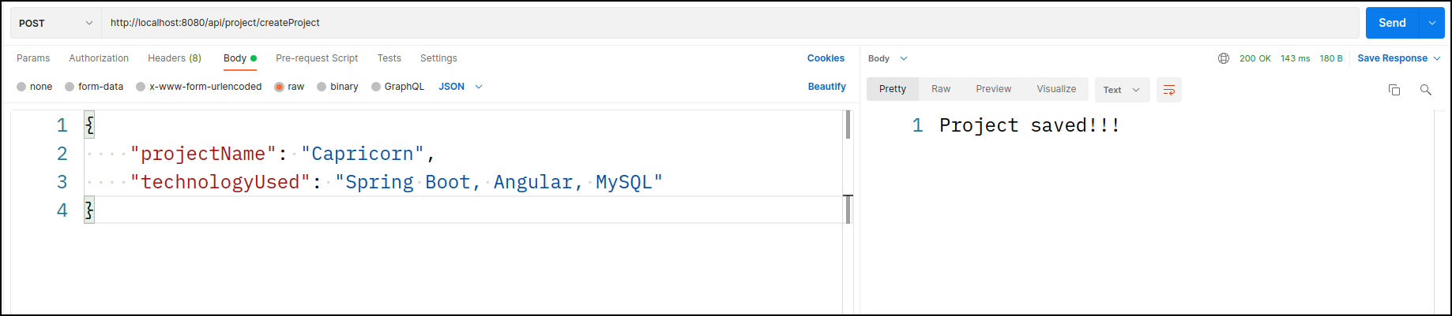
Task: Click the wrap lines icon in response toolbar
Action: (x=1169, y=90)
